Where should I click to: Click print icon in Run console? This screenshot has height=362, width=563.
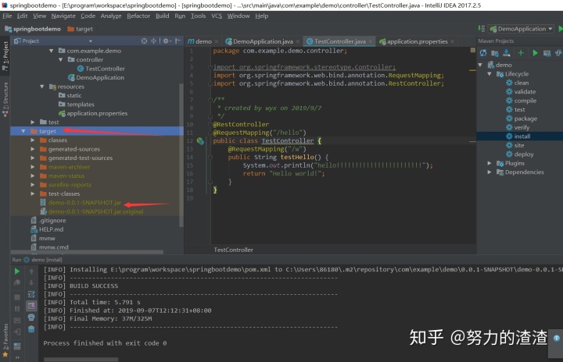click(x=31, y=318)
